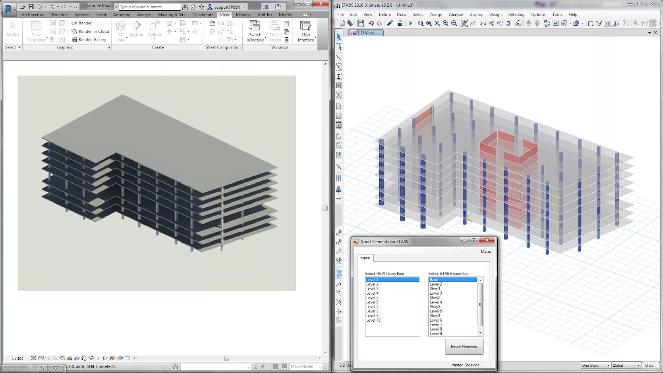Undo the last action in Revit

(51, 7)
